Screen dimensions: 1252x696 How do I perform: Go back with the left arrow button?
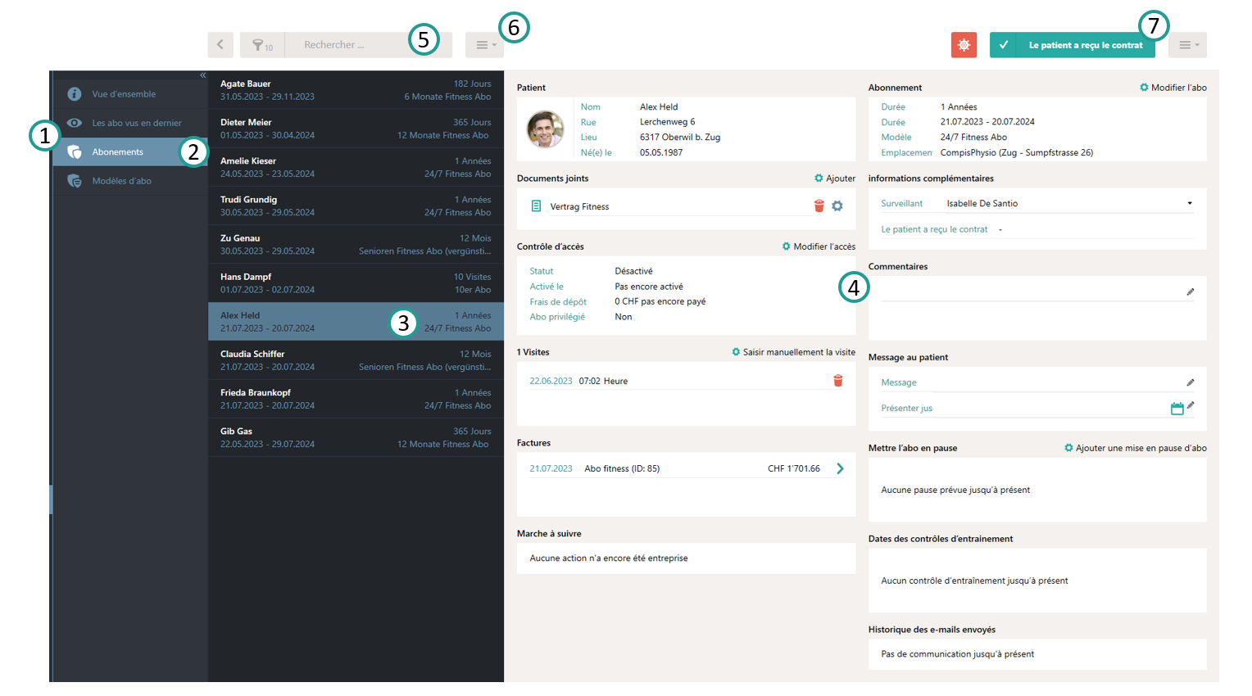(220, 45)
